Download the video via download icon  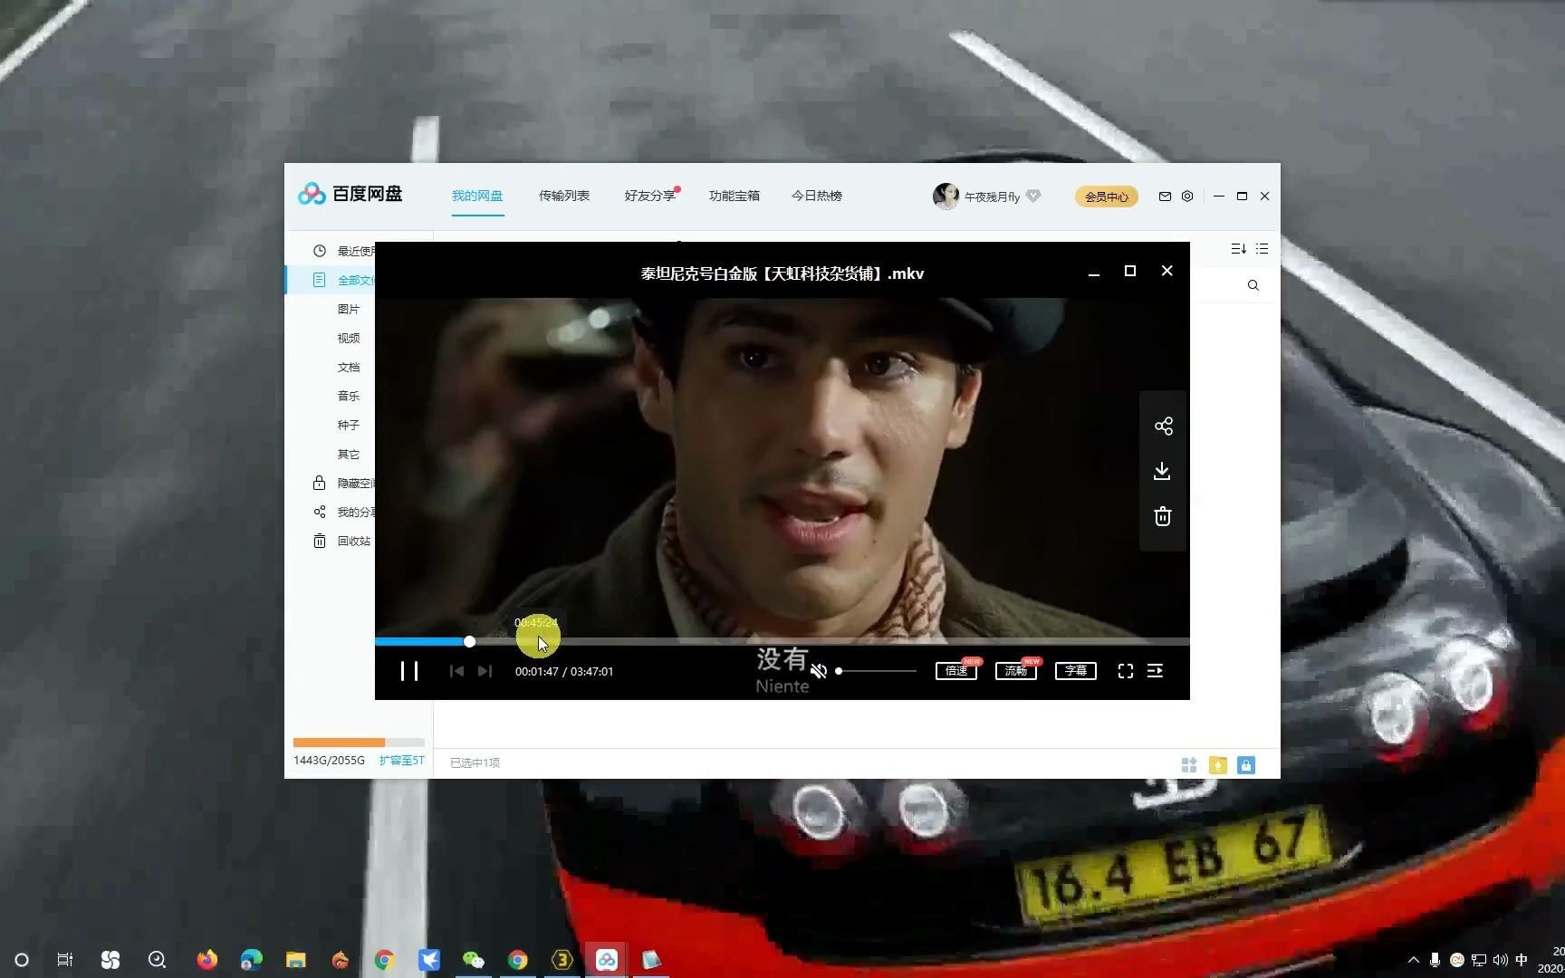pos(1163,472)
